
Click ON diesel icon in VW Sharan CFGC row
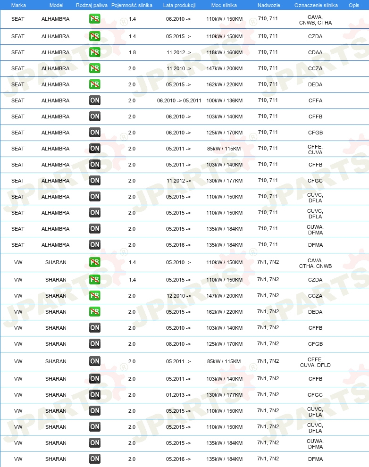click(95, 395)
